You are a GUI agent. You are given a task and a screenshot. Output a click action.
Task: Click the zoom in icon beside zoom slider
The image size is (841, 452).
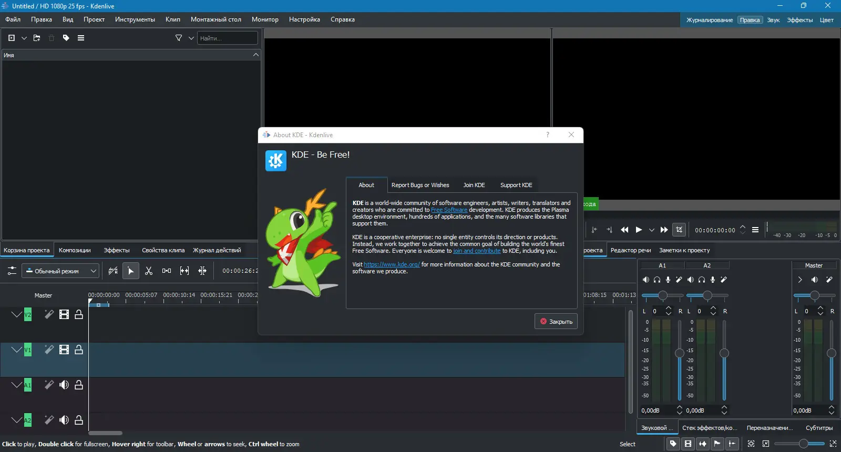[x=833, y=444]
